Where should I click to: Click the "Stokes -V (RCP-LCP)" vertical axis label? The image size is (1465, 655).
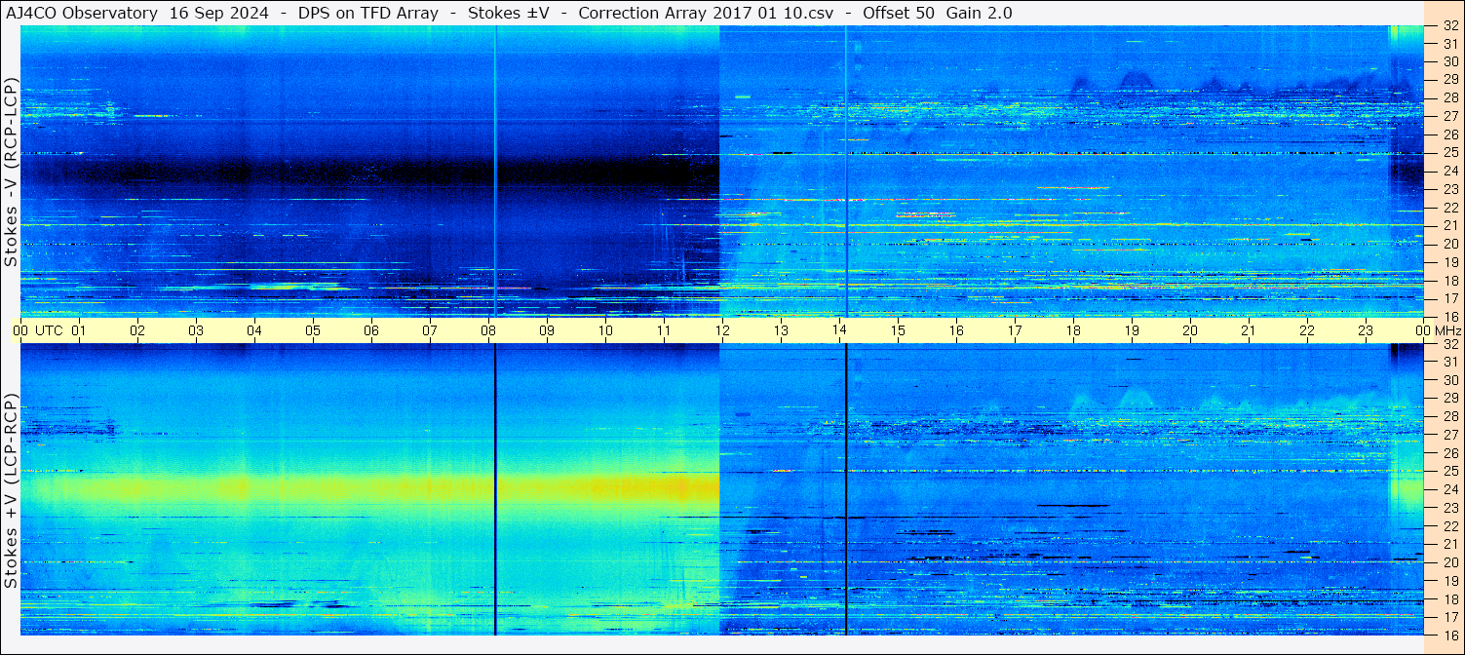pyautogui.click(x=11, y=172)
